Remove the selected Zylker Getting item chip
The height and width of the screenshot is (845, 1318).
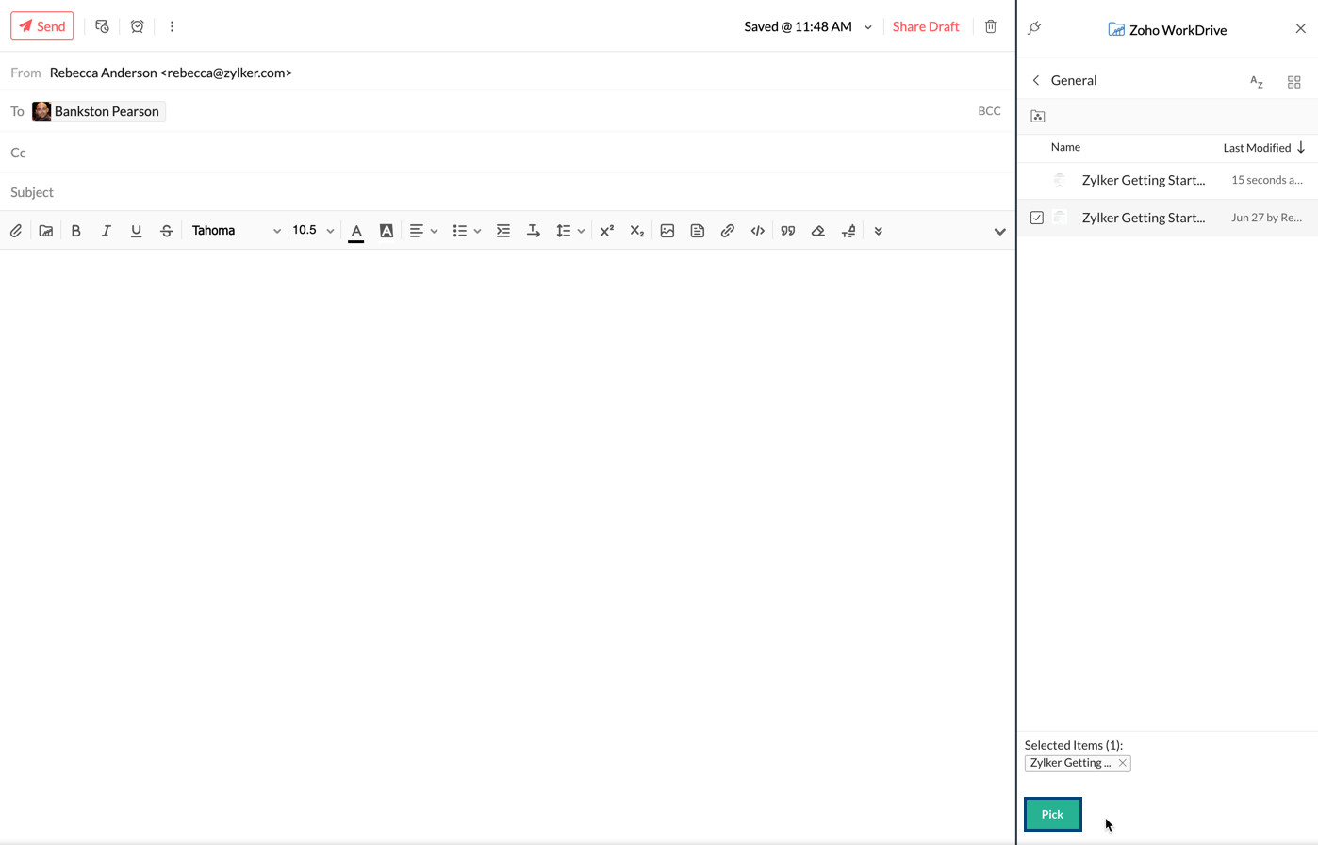pos(1123,763)
